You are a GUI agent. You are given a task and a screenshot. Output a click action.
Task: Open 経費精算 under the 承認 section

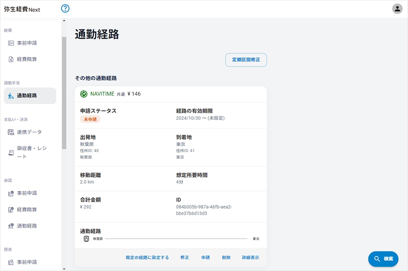click(27, 209)
